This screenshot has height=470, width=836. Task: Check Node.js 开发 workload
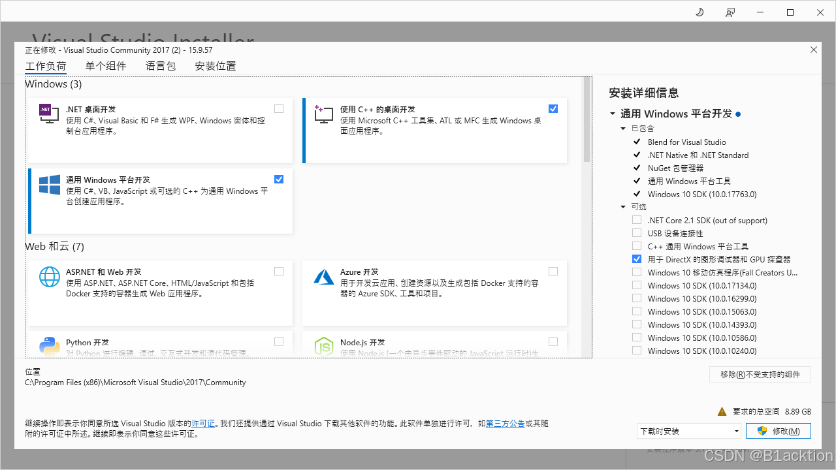553,341
